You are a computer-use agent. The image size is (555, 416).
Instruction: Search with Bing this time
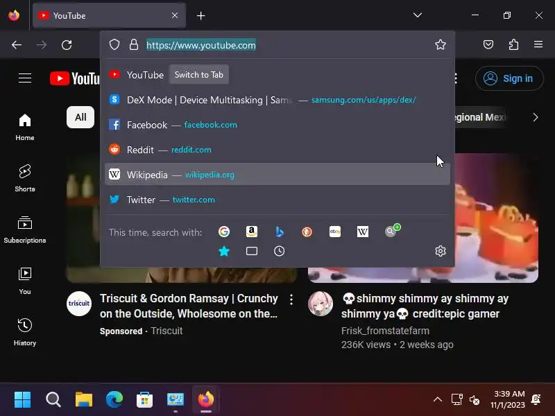pyautogui.click(x=280, y=232)
